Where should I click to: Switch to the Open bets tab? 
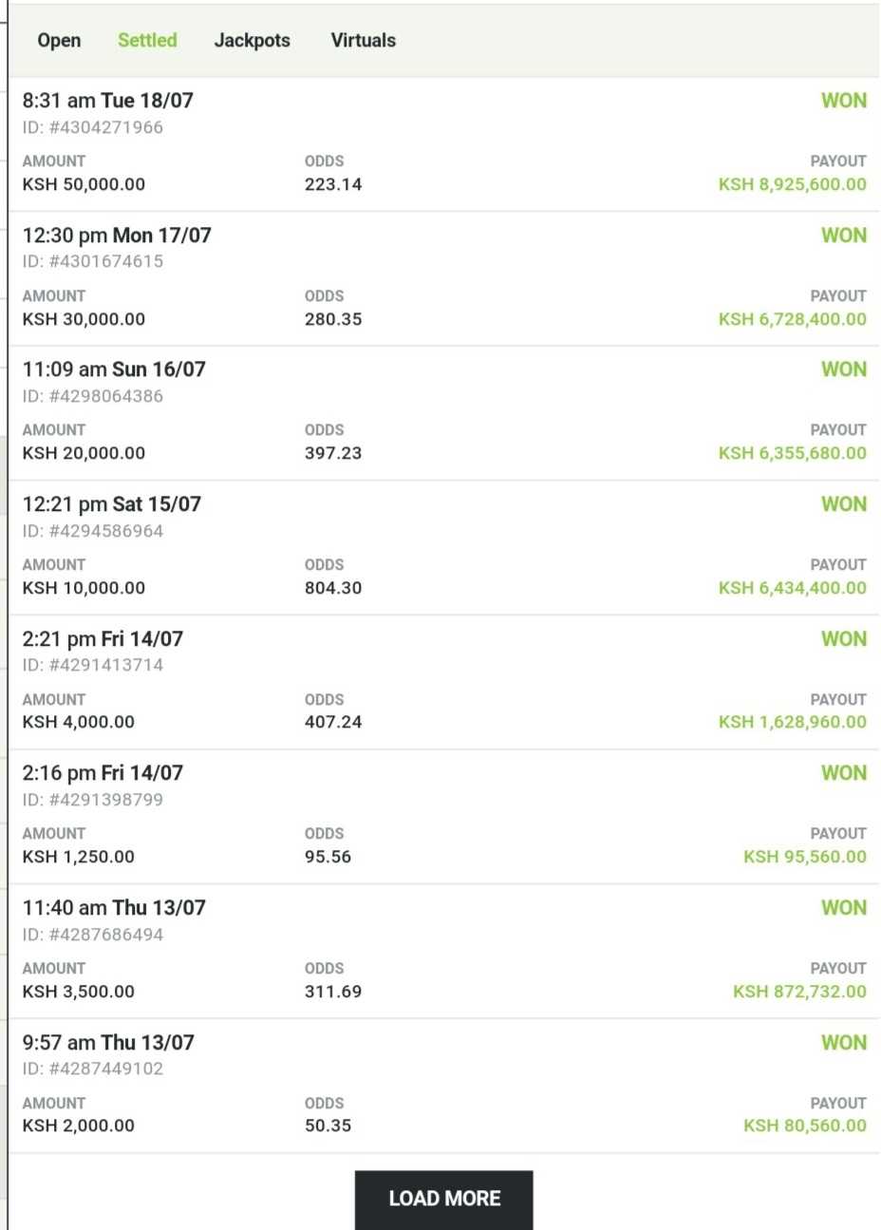click(x=59, y=41)
